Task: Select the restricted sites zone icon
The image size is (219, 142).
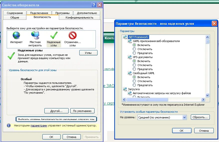Action: click(73, 35)
